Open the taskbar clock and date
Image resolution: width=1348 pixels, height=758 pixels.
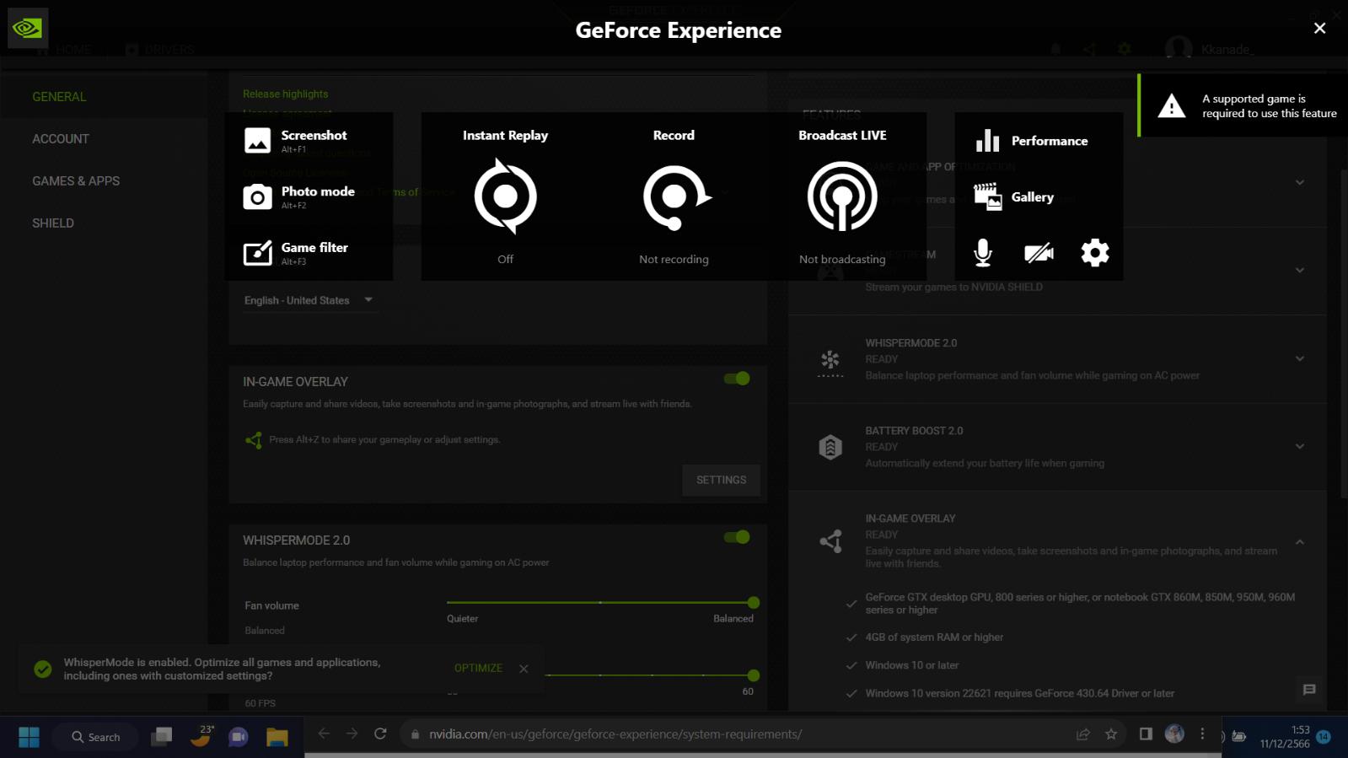click(x=1285, y=737)
